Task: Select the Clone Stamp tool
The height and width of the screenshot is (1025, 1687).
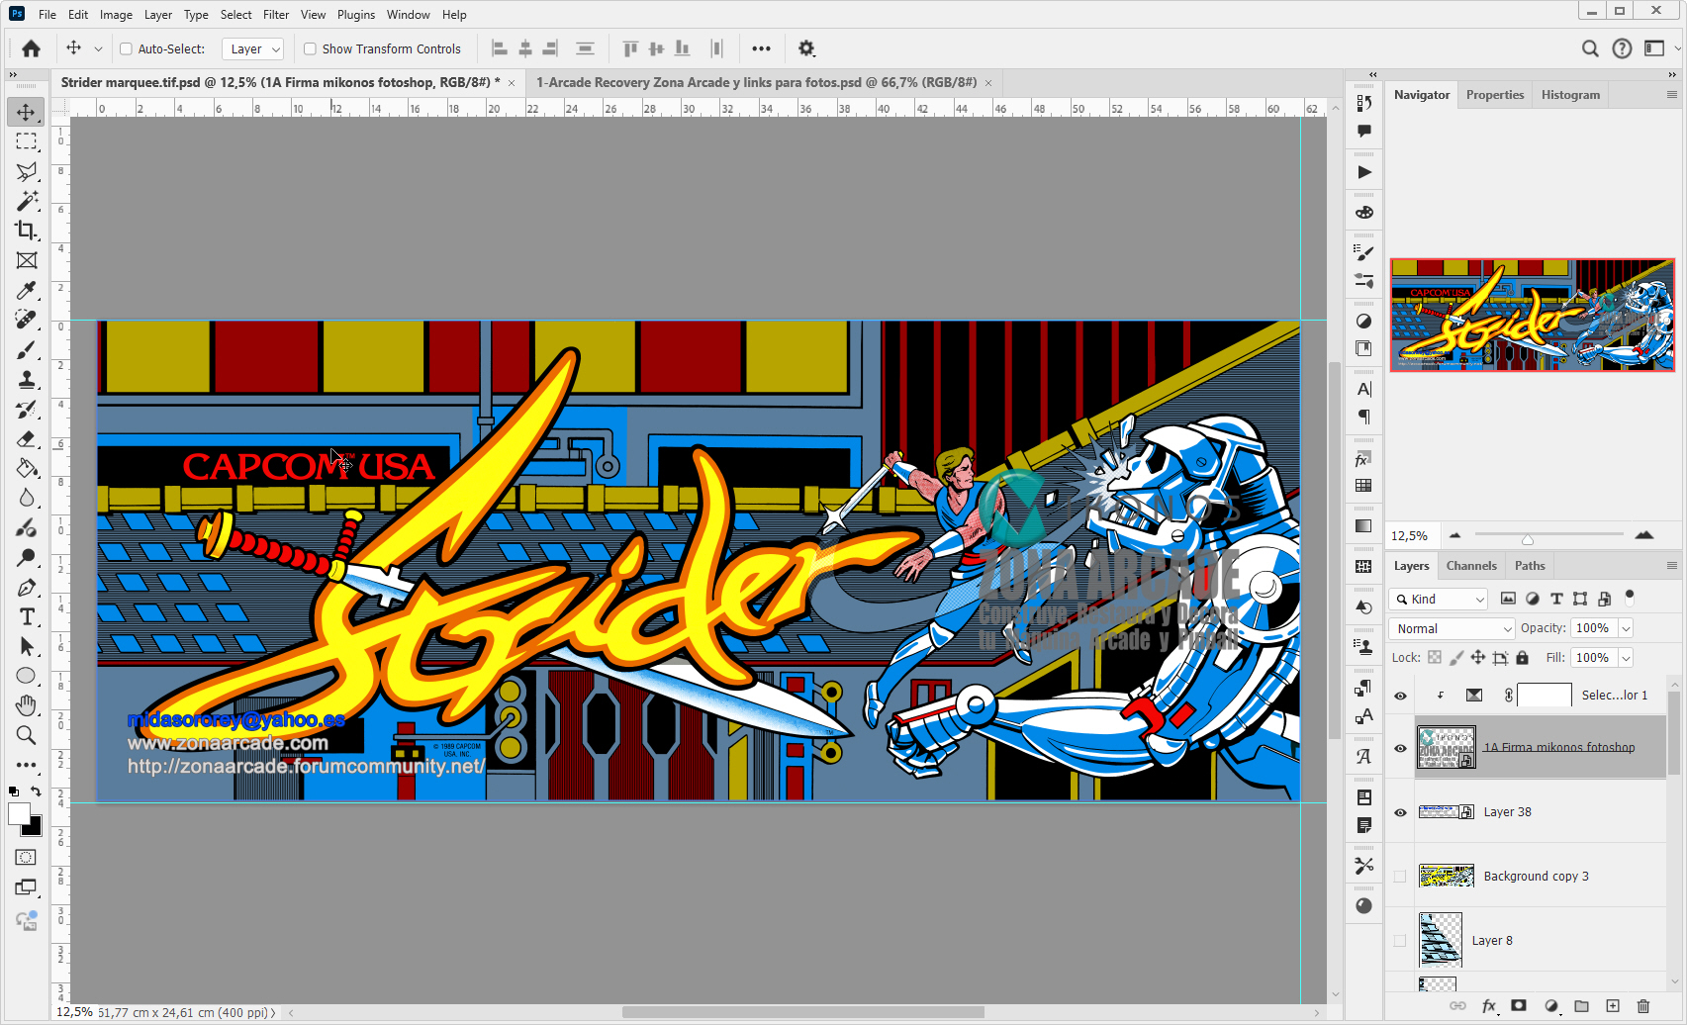Action: pyautogui.click(x=27, y=379)
